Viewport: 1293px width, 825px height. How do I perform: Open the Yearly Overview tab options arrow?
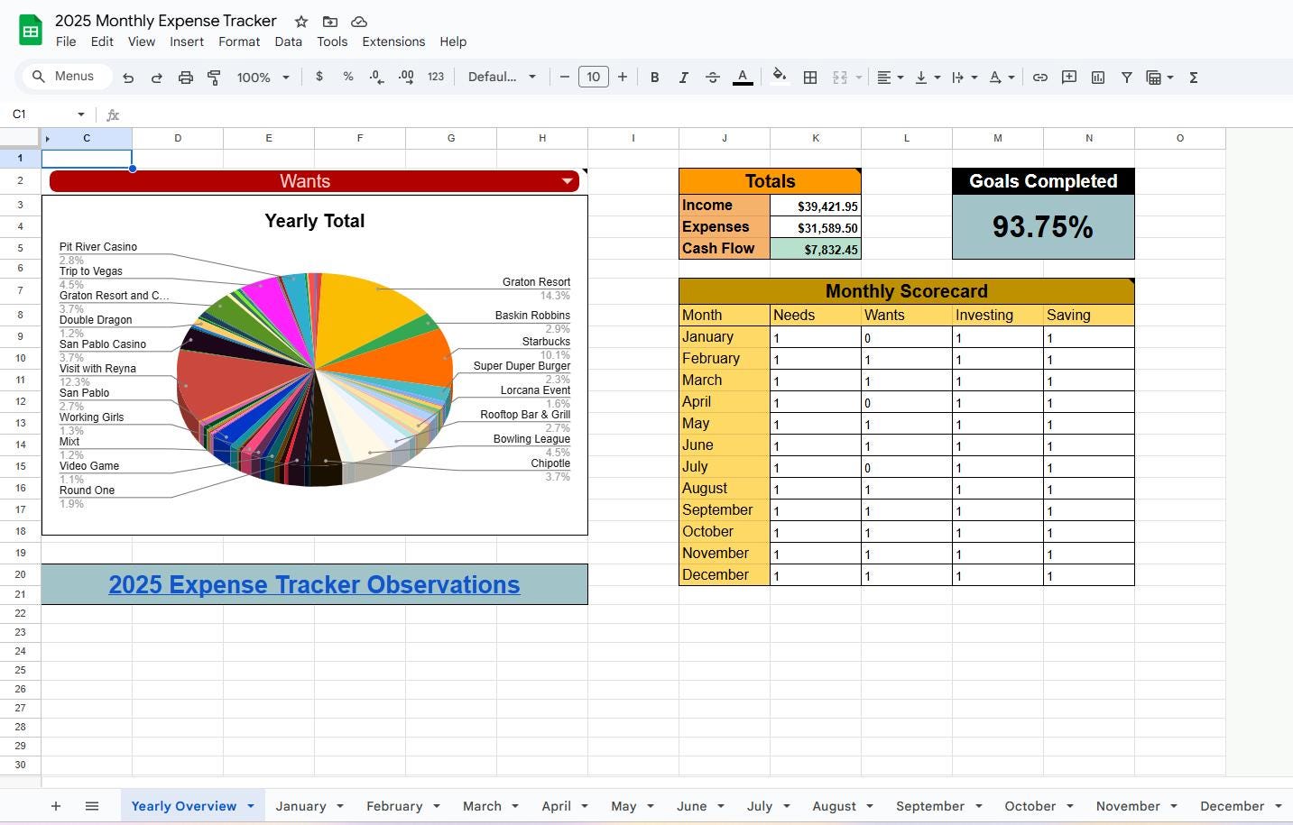[250, 806]
